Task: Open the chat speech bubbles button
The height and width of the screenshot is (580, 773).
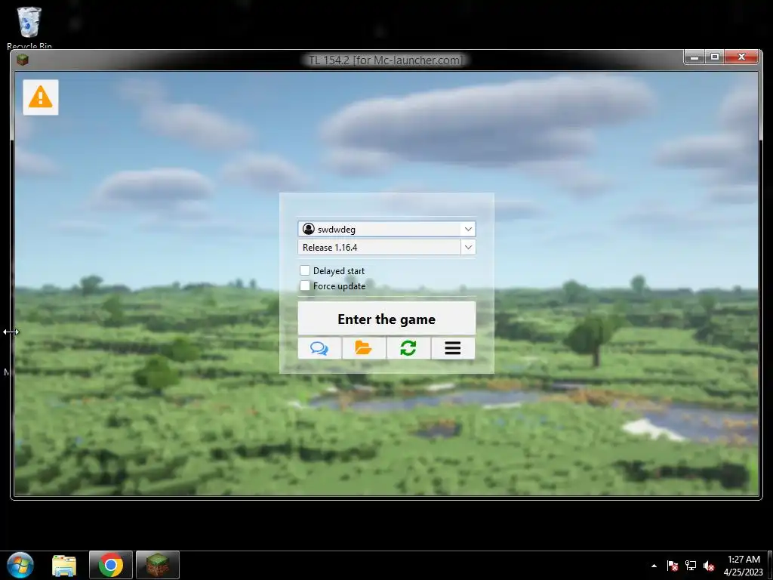Action: tap(319, 348)
